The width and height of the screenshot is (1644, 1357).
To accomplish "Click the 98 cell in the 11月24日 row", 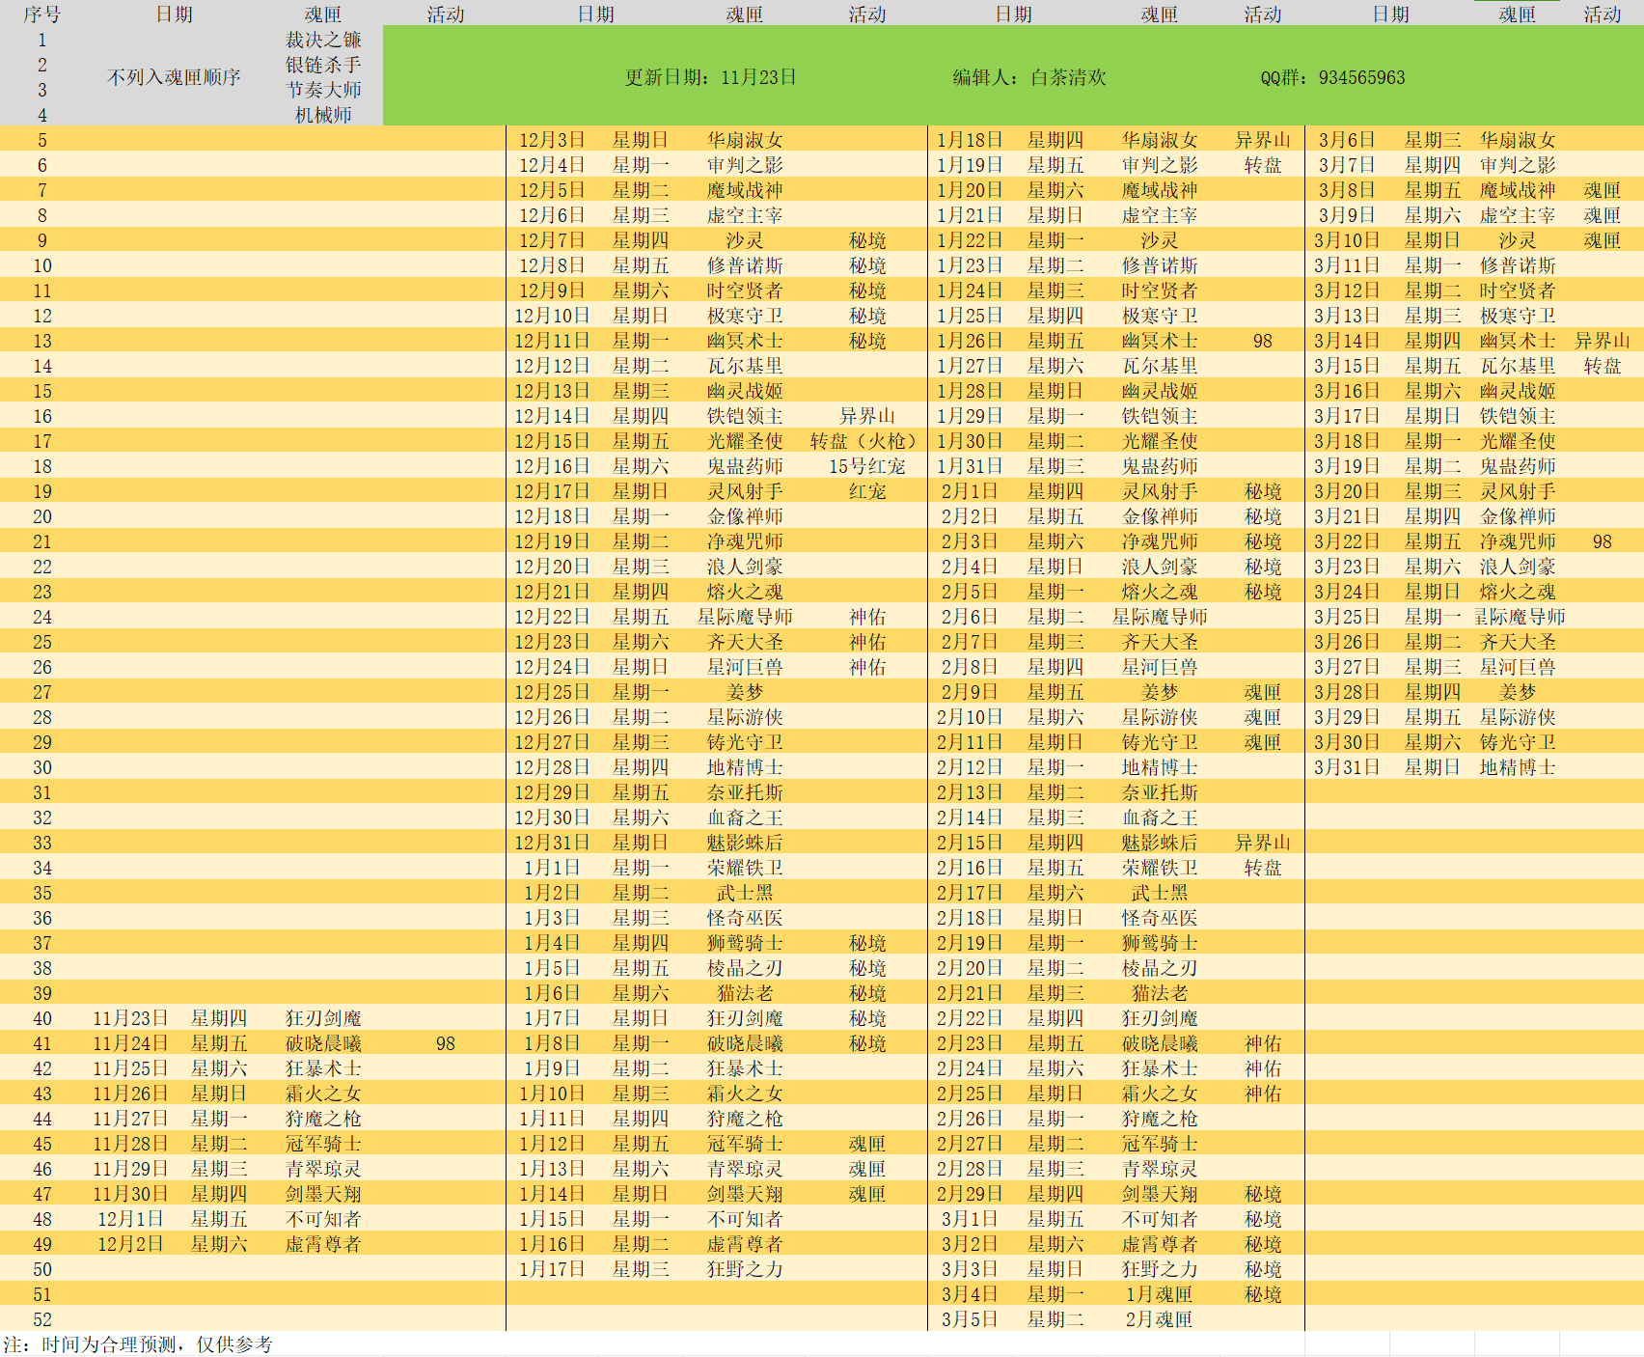I will 445,1043.
